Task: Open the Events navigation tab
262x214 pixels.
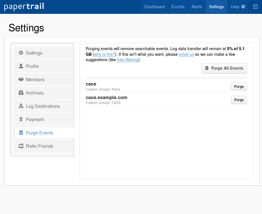Action: point(178,7)
